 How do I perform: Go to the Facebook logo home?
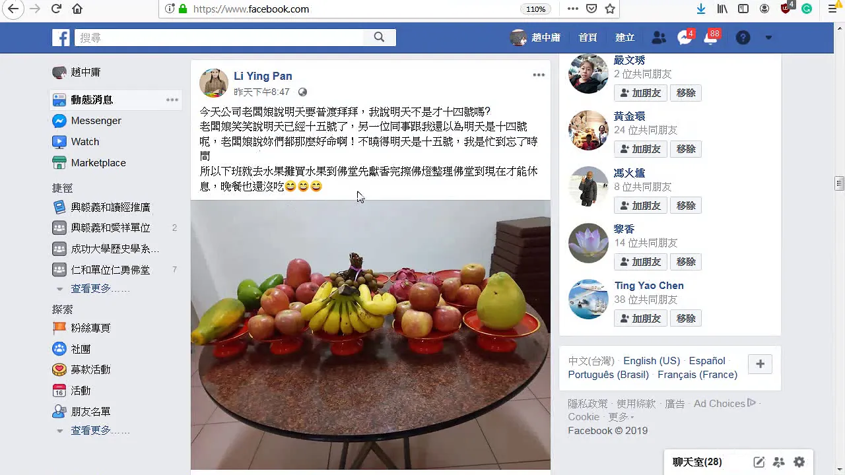[x=61, y=38]
